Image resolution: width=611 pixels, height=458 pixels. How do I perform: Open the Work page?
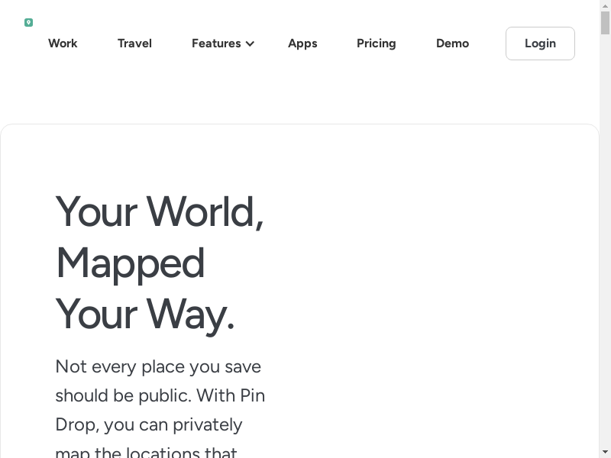coord(63,44)
